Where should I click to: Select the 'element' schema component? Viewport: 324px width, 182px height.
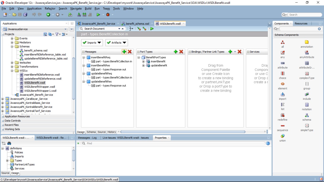283,86
